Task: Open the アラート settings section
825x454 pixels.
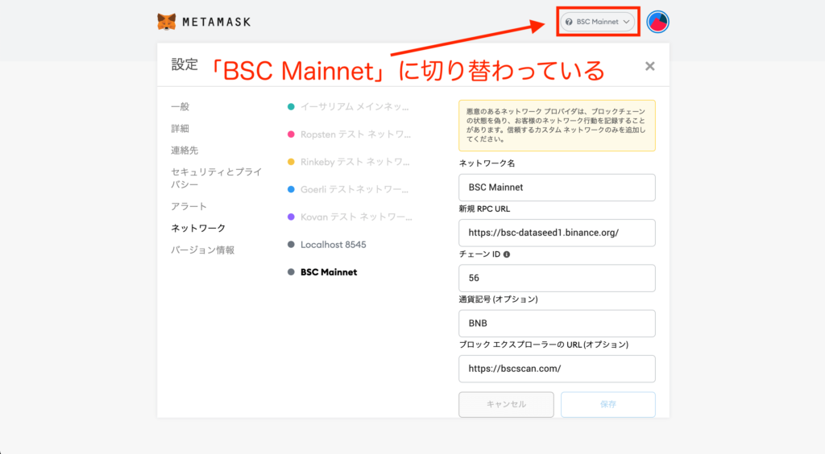Action: 189,207
